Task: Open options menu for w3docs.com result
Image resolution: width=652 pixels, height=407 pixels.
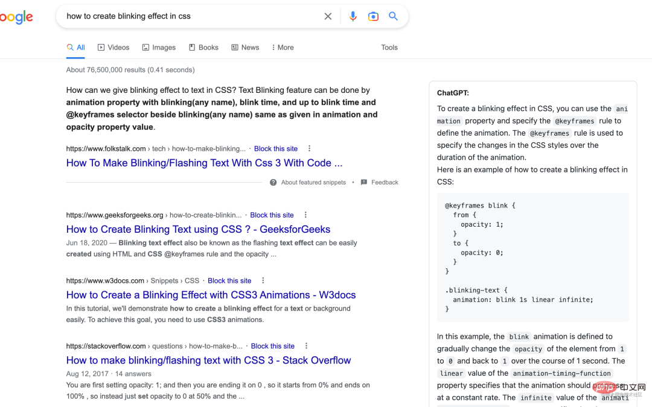Action: click(x=263, y=280)
